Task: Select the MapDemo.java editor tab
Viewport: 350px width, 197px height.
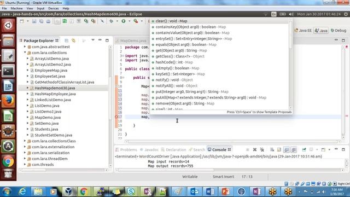Action: [131, 40]
